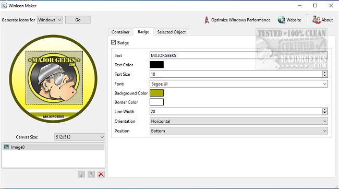Maximize the WinIcon Maker window
This screenshot has height=189, width=339.
click(x=315, y=6)
